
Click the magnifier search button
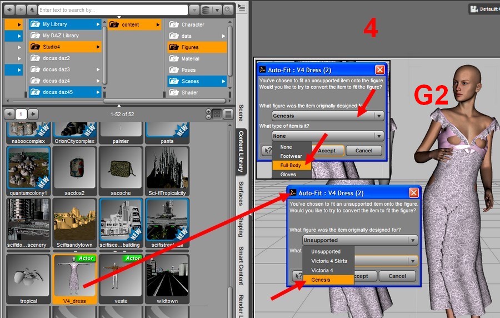coord(228,10)
